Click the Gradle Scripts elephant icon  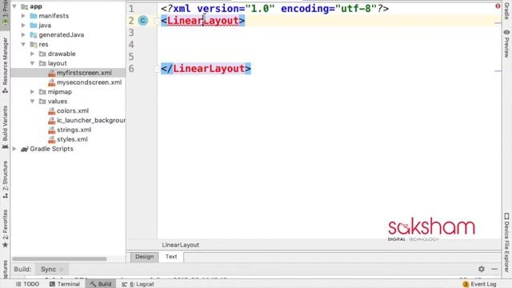tap(25, 149)
